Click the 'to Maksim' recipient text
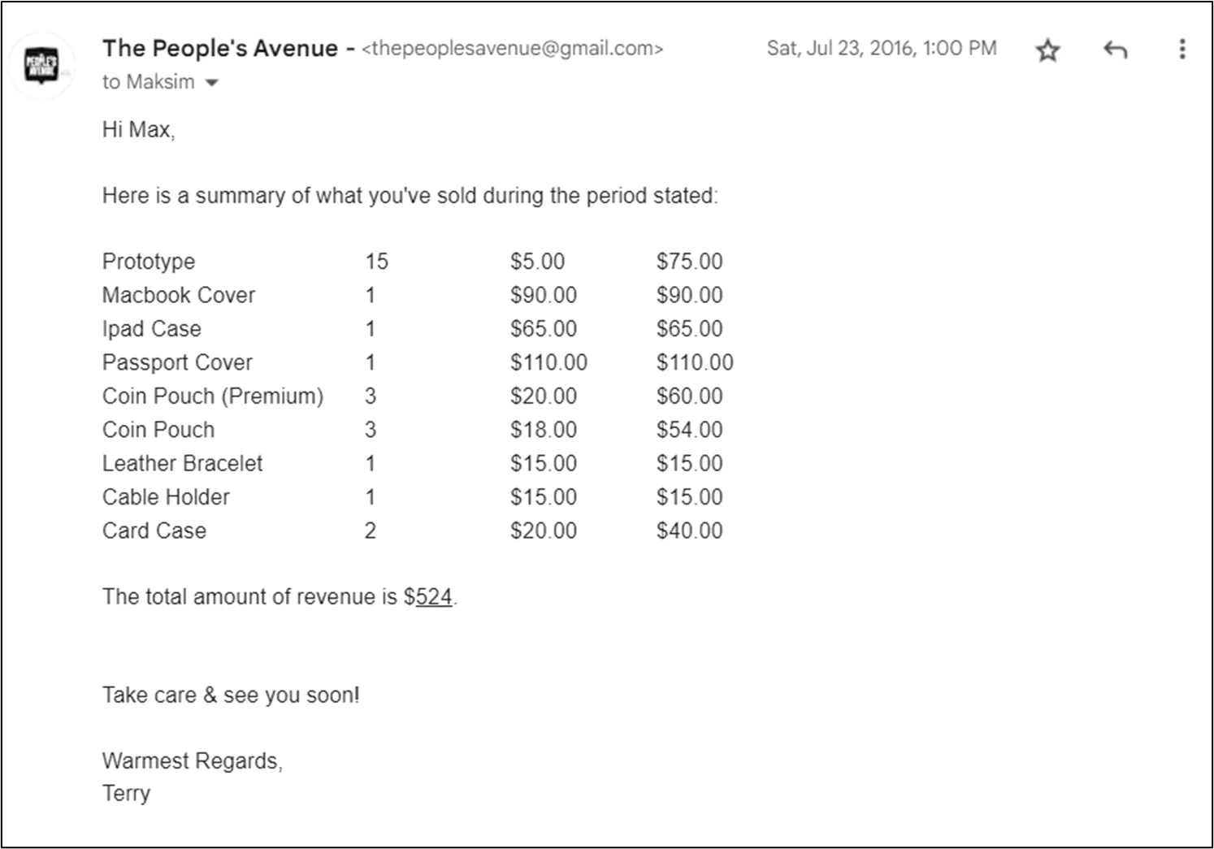This screenshot has height=849, width=1214. pyautogui.click(x=149, y=82)
